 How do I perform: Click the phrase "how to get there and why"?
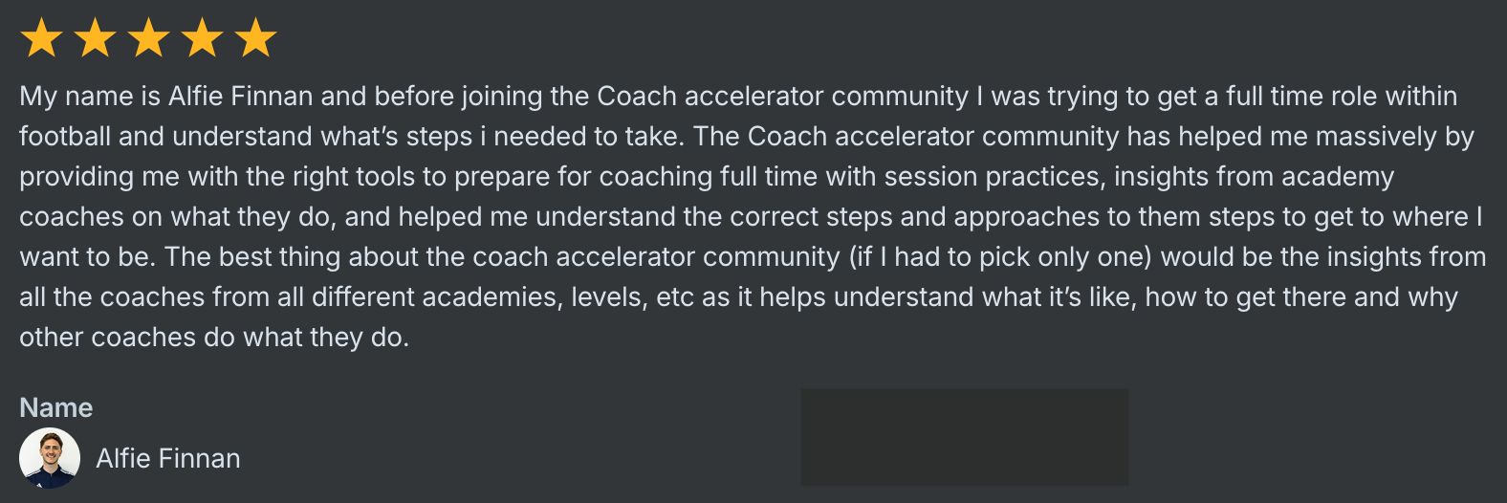point(1301,297)
